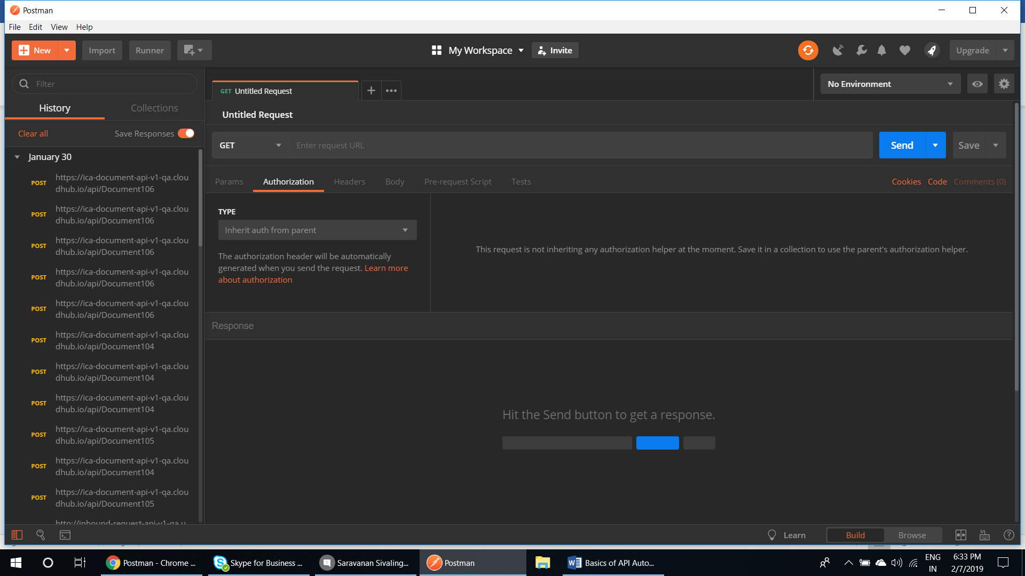Open Send button dropdown arrow

(935, 145)
